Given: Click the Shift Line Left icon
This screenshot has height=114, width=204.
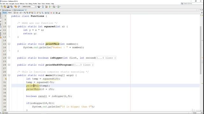Looking at the screenshot, I should 46,13.
